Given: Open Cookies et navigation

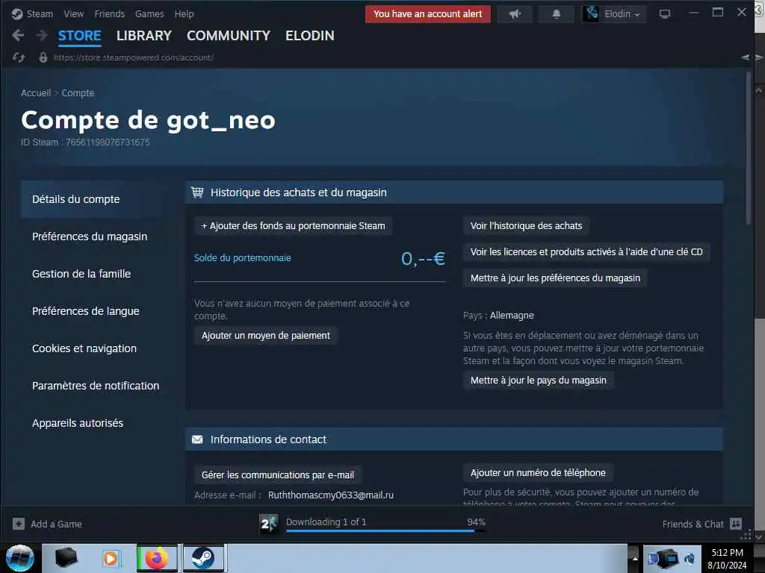Looking at the screenshot, I should pos(84,348).
